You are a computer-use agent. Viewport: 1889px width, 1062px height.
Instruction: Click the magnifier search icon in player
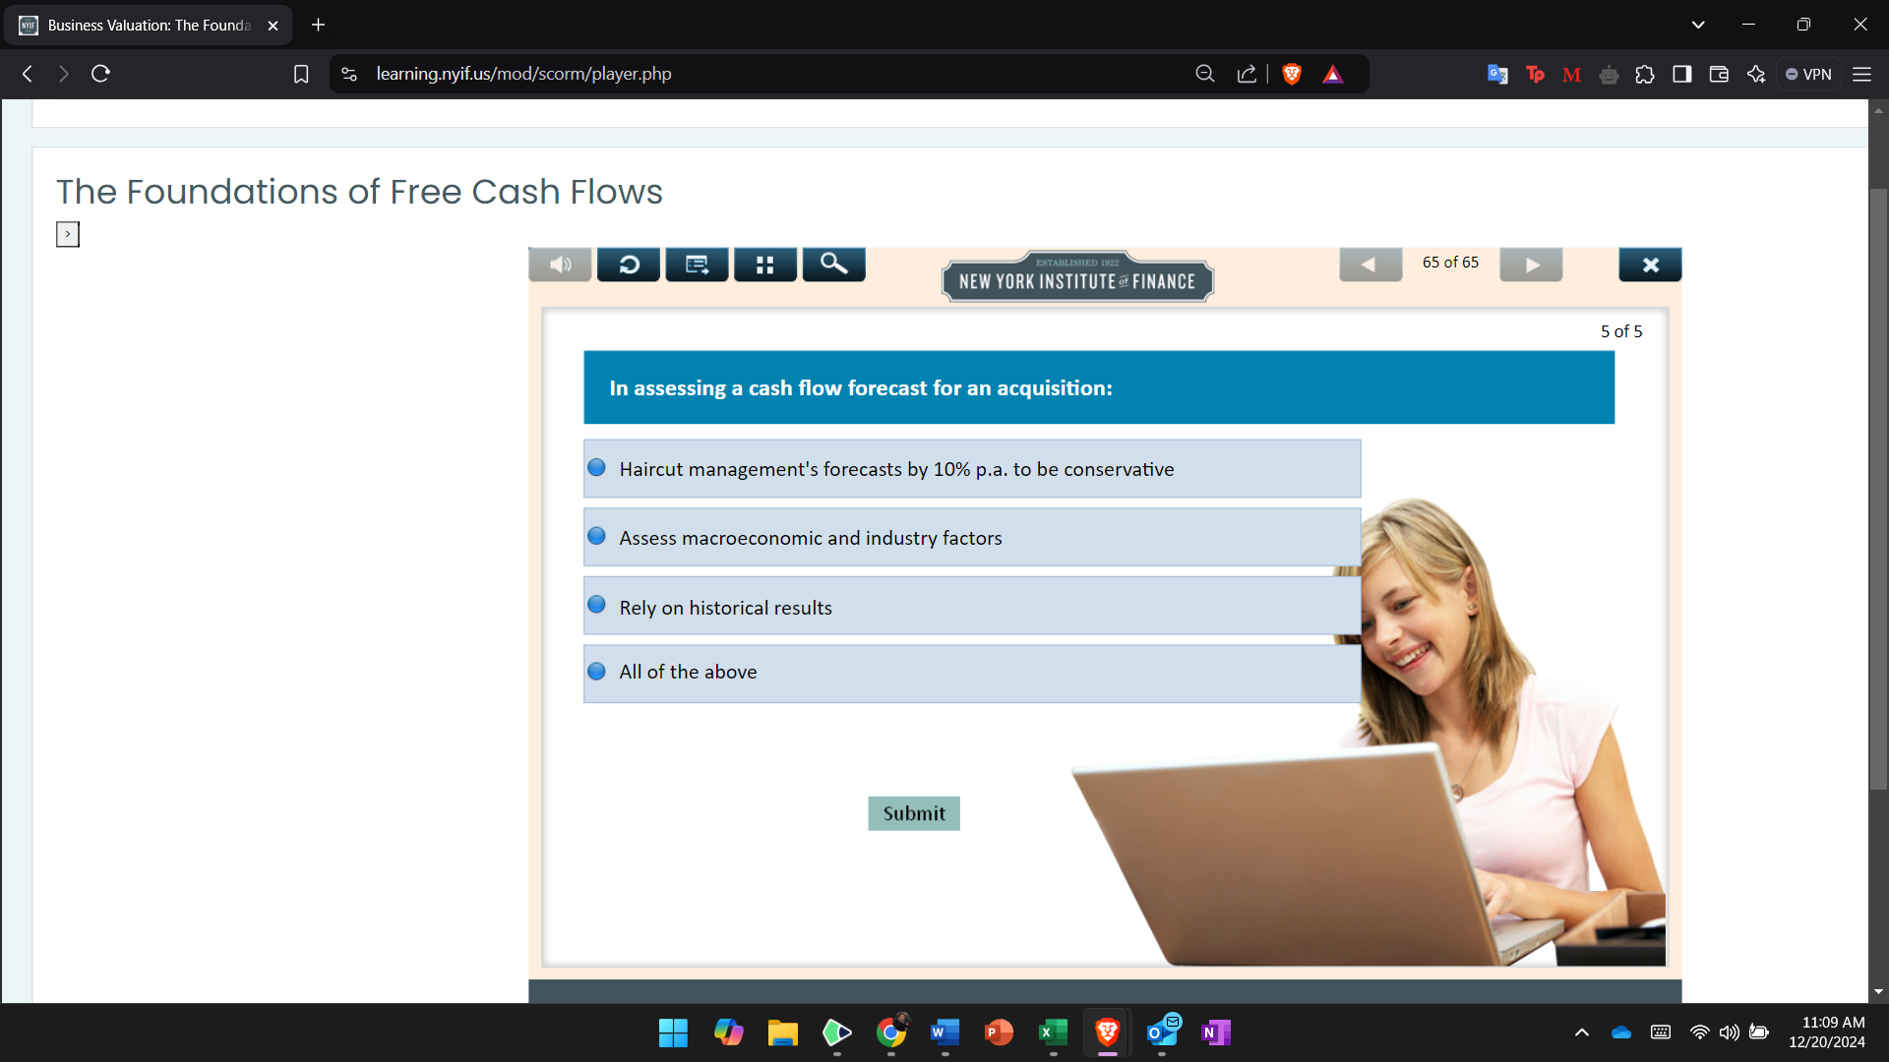coord(833,264)
